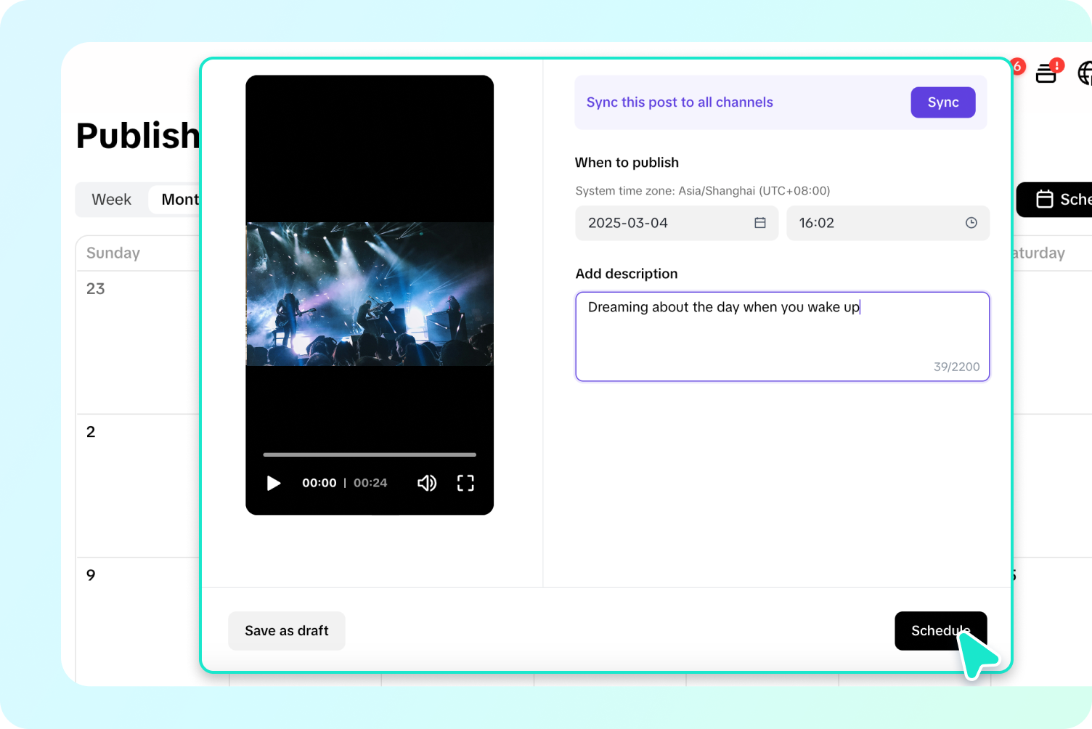Click the Sync button
Image resolution: width=1092 pixels, height=729 pixels.
click(x=943, y=102)
